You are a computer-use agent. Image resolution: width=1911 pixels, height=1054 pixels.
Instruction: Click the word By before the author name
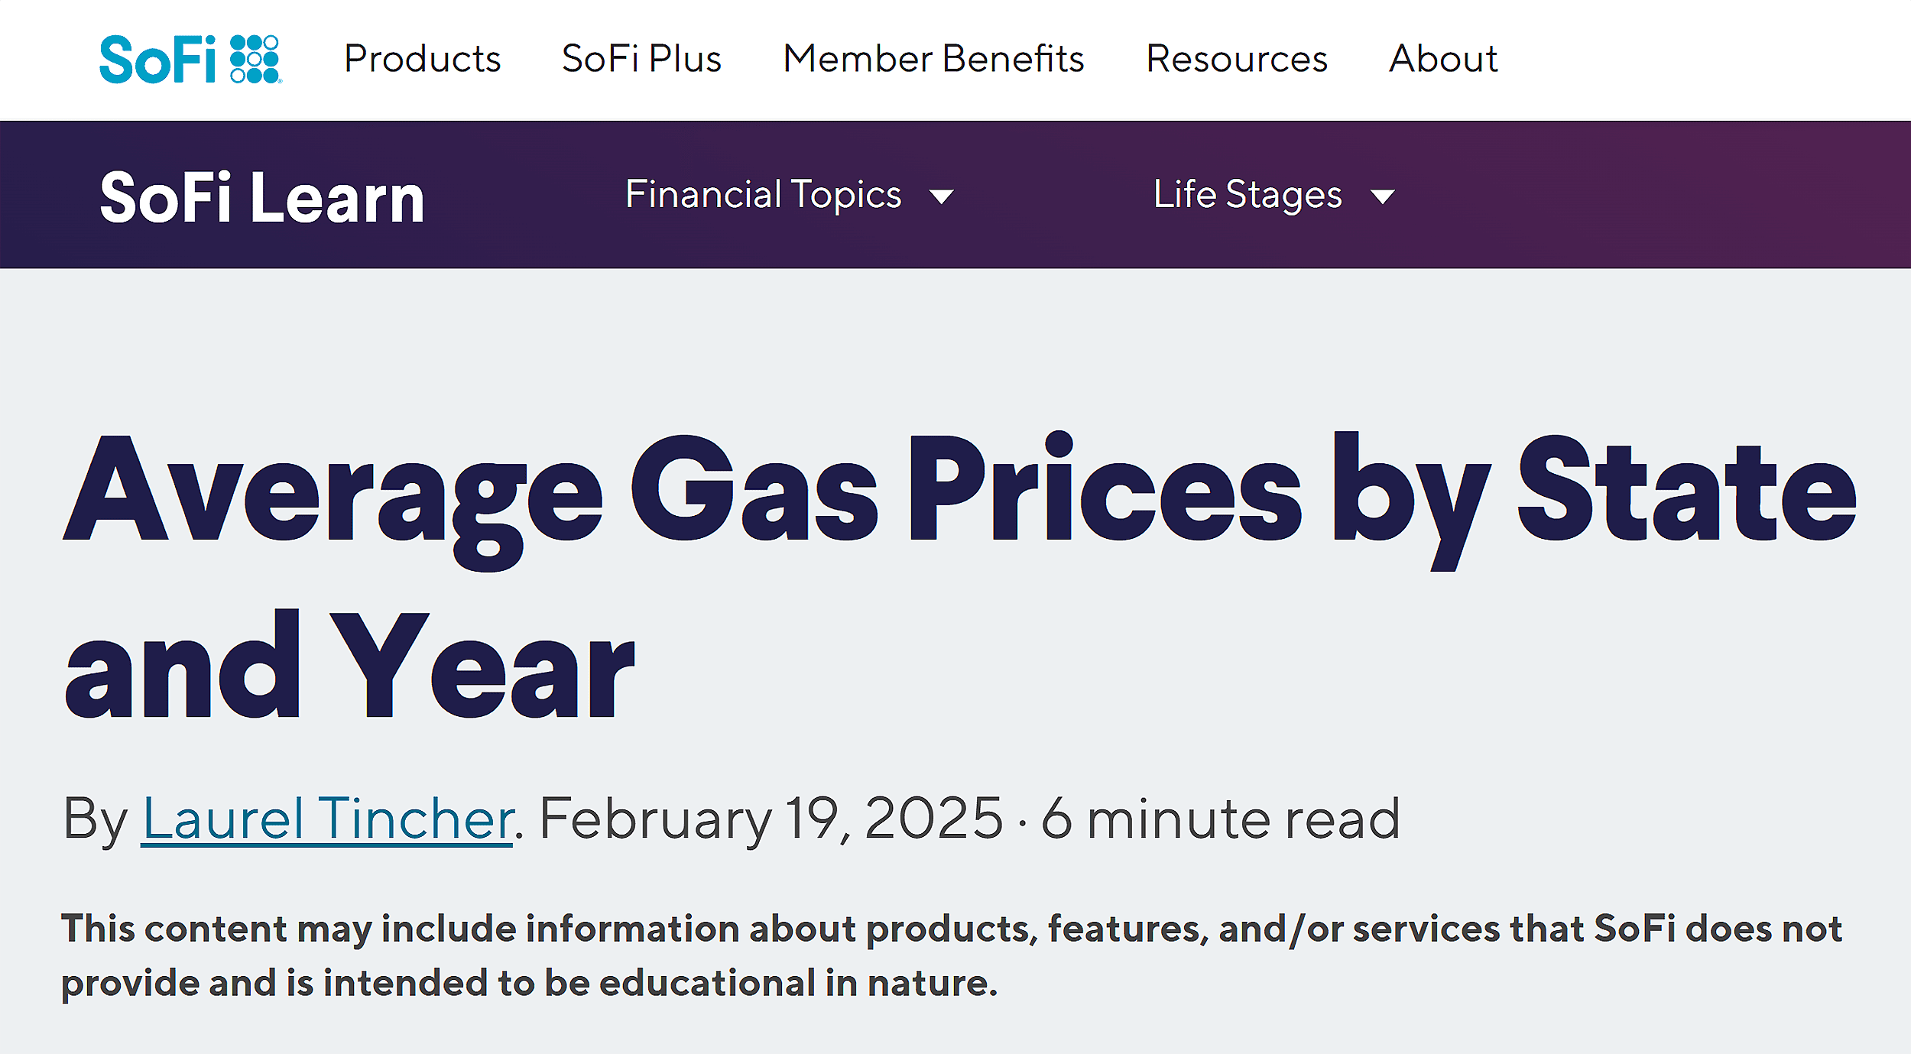tap(95, 819)
